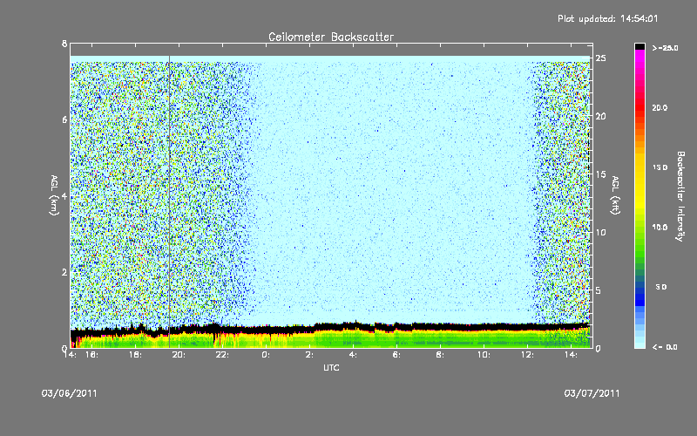The width and height of the screenshot is (697, 436).
Task: Click the 15 kft tick on right axis
Action: 600,174
